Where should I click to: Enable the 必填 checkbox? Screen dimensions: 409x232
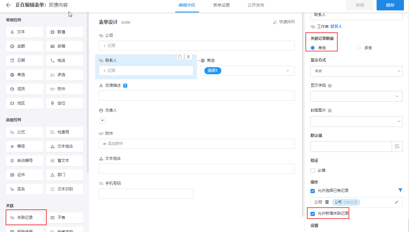click(x=313, y=171)
